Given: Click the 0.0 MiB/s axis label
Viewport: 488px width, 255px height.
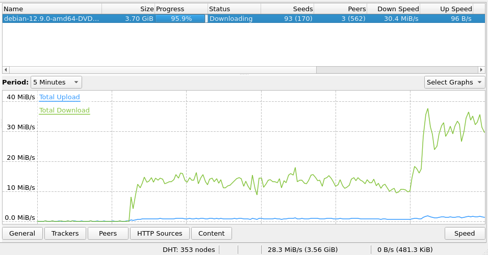Looking at the screenshot, I should tap(20, 218).
